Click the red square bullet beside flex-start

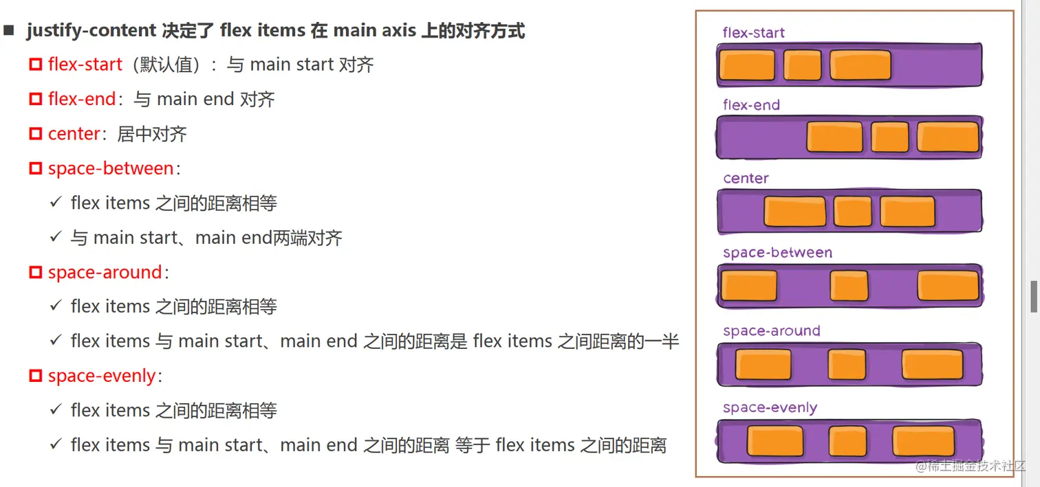36,65
